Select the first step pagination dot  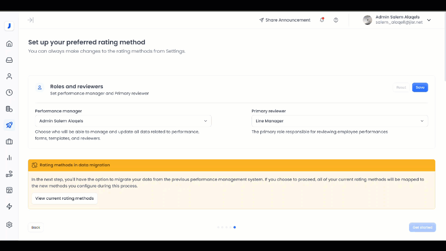[218, 227]
